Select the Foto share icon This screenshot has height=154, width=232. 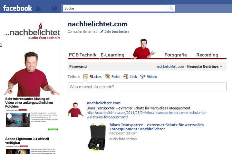coord(107,77)
